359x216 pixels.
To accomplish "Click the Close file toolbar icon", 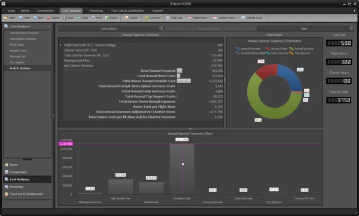I will [x=25, y=18].
